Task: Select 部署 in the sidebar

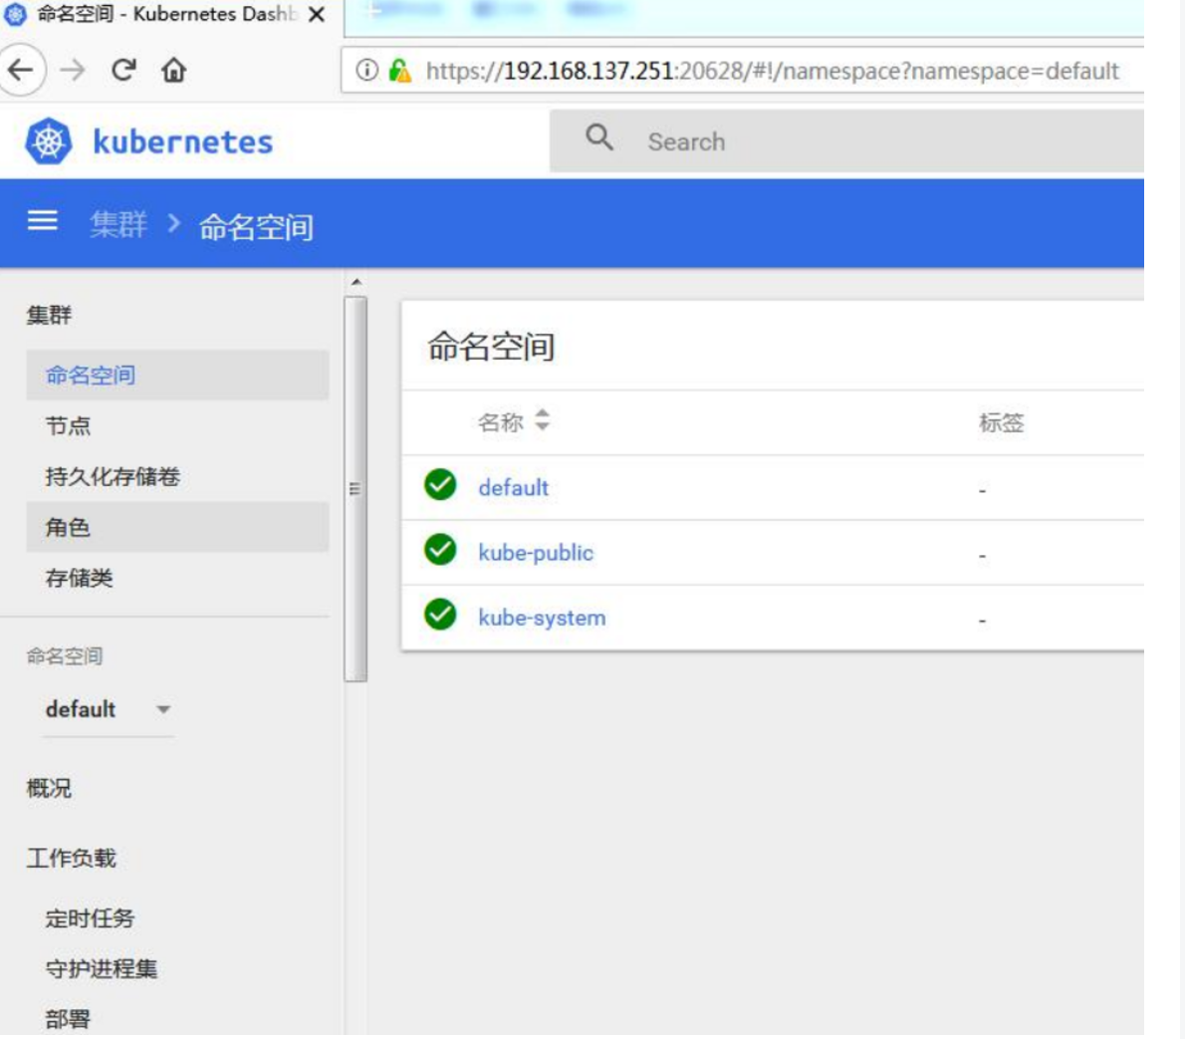Action: (x=68, y=1019)
